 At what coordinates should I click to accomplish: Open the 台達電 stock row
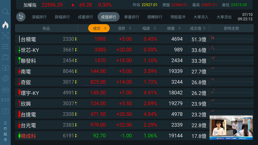pyautogui.click(x=134, y=114)
